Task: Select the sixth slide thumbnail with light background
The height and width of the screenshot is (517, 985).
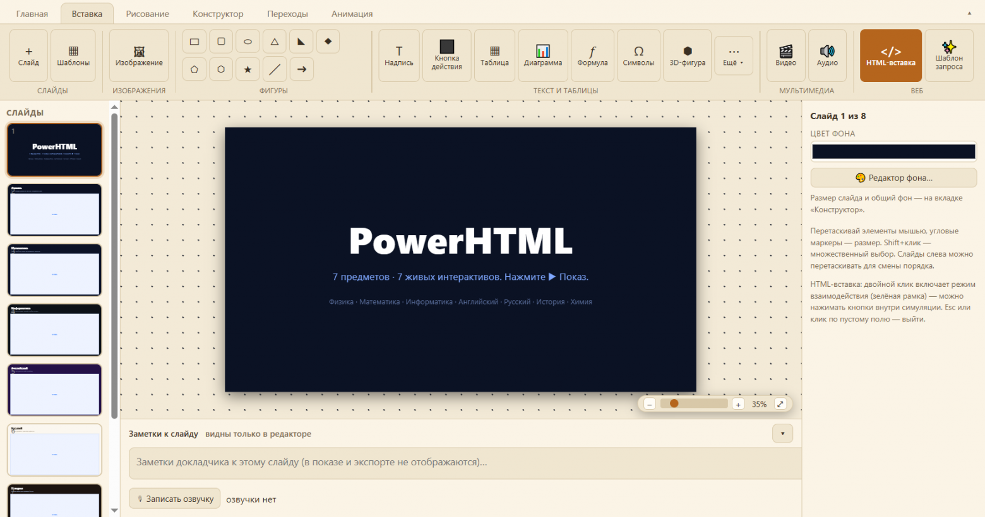Action: [x=55, y=450]
